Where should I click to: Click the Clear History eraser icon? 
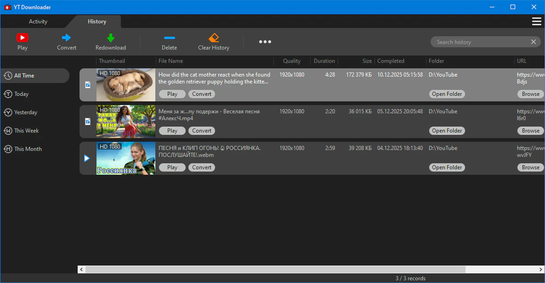pos(214,38)
